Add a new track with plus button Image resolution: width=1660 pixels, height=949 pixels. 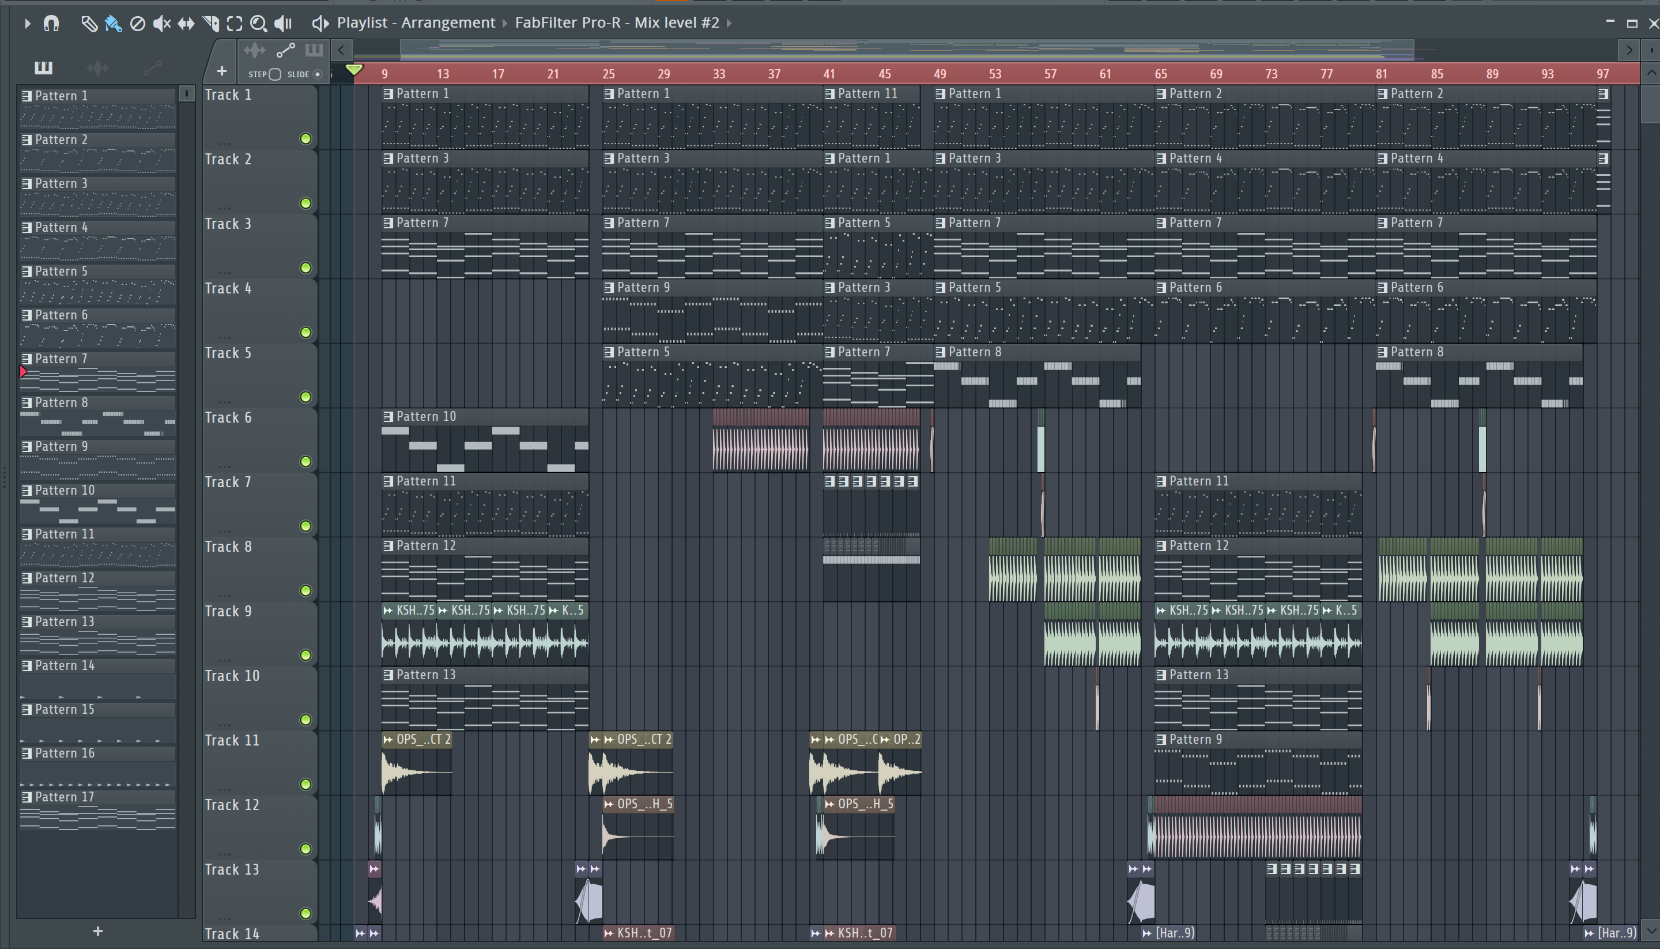coord(221,71)
